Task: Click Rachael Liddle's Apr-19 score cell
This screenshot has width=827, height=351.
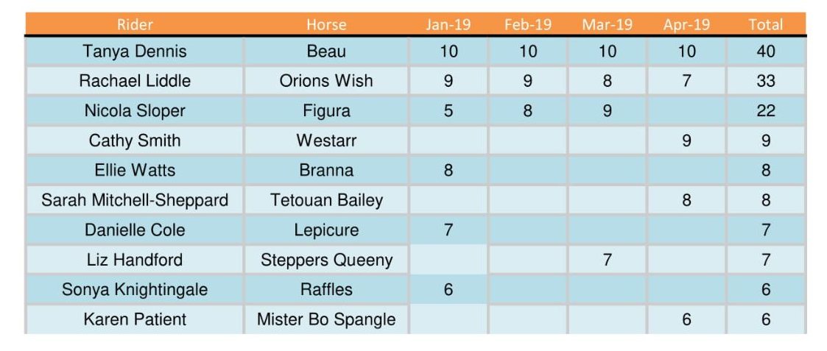Action: tap(686, 81)
